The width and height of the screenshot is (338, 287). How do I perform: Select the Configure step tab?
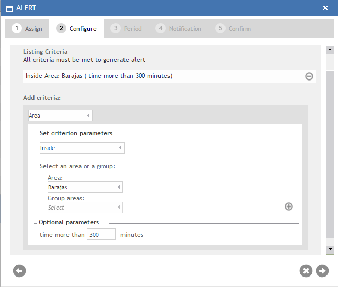coord(76,28)
